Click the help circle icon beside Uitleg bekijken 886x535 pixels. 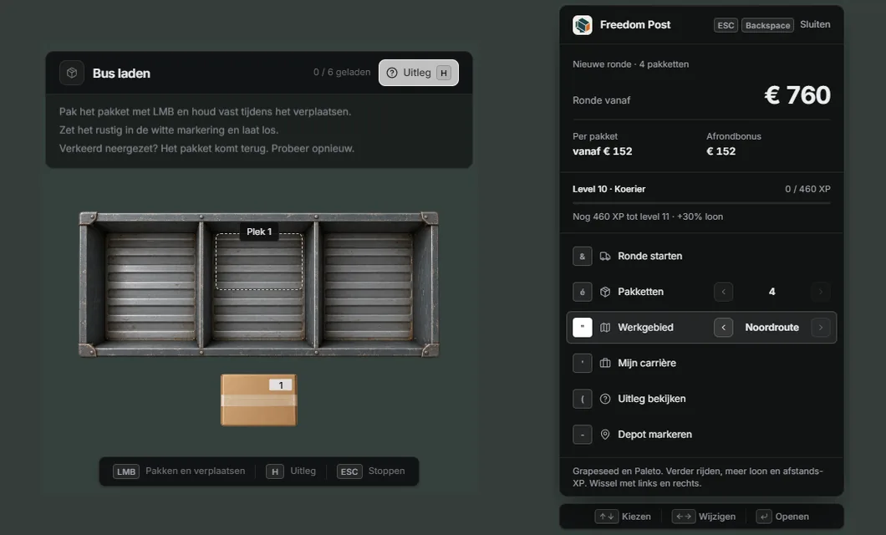(604, 398)
